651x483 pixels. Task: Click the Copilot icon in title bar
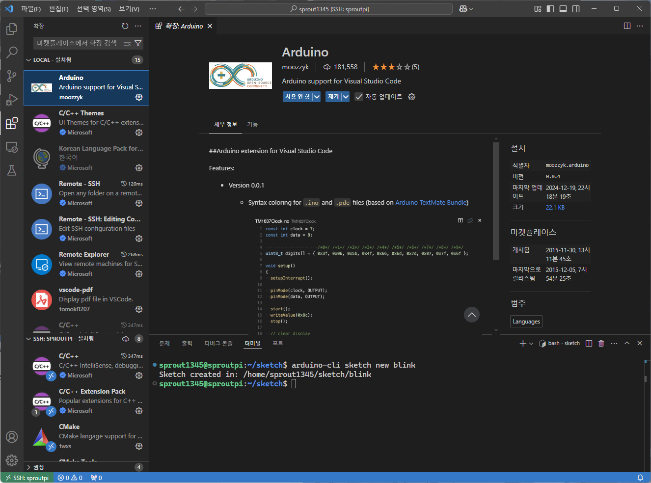coord(463,9)
